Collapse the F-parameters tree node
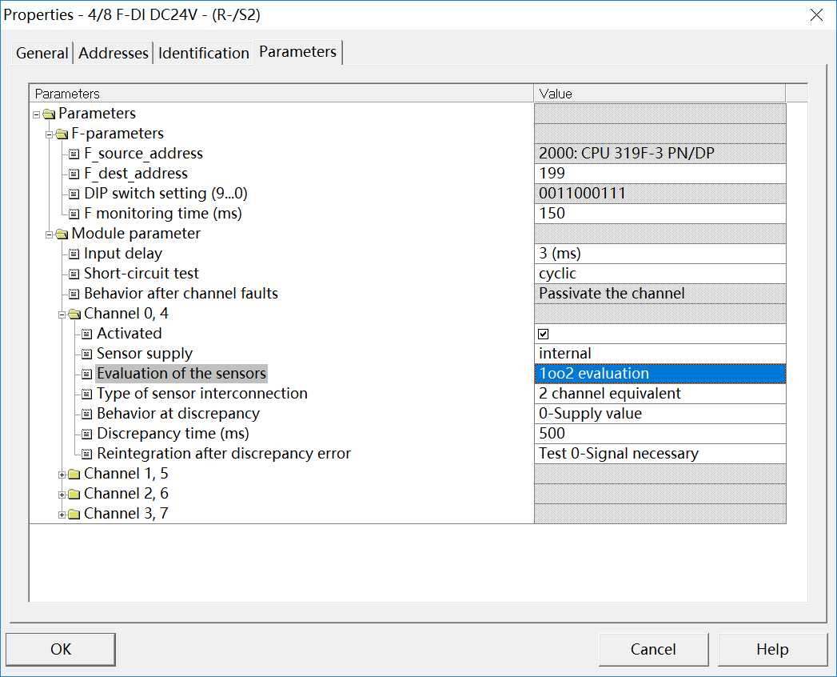The width and height of the screenshot is (837, 677). [49, 134]
